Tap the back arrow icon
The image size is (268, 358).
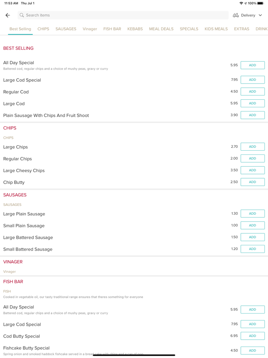pyautogui.click(x=8, y=15)
